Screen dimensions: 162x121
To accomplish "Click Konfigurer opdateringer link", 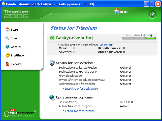I will (x=79, y=111).
